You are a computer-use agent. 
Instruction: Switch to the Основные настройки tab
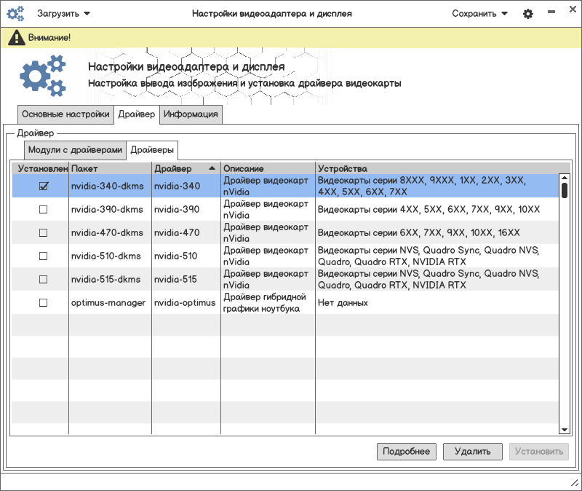[65, 114]
